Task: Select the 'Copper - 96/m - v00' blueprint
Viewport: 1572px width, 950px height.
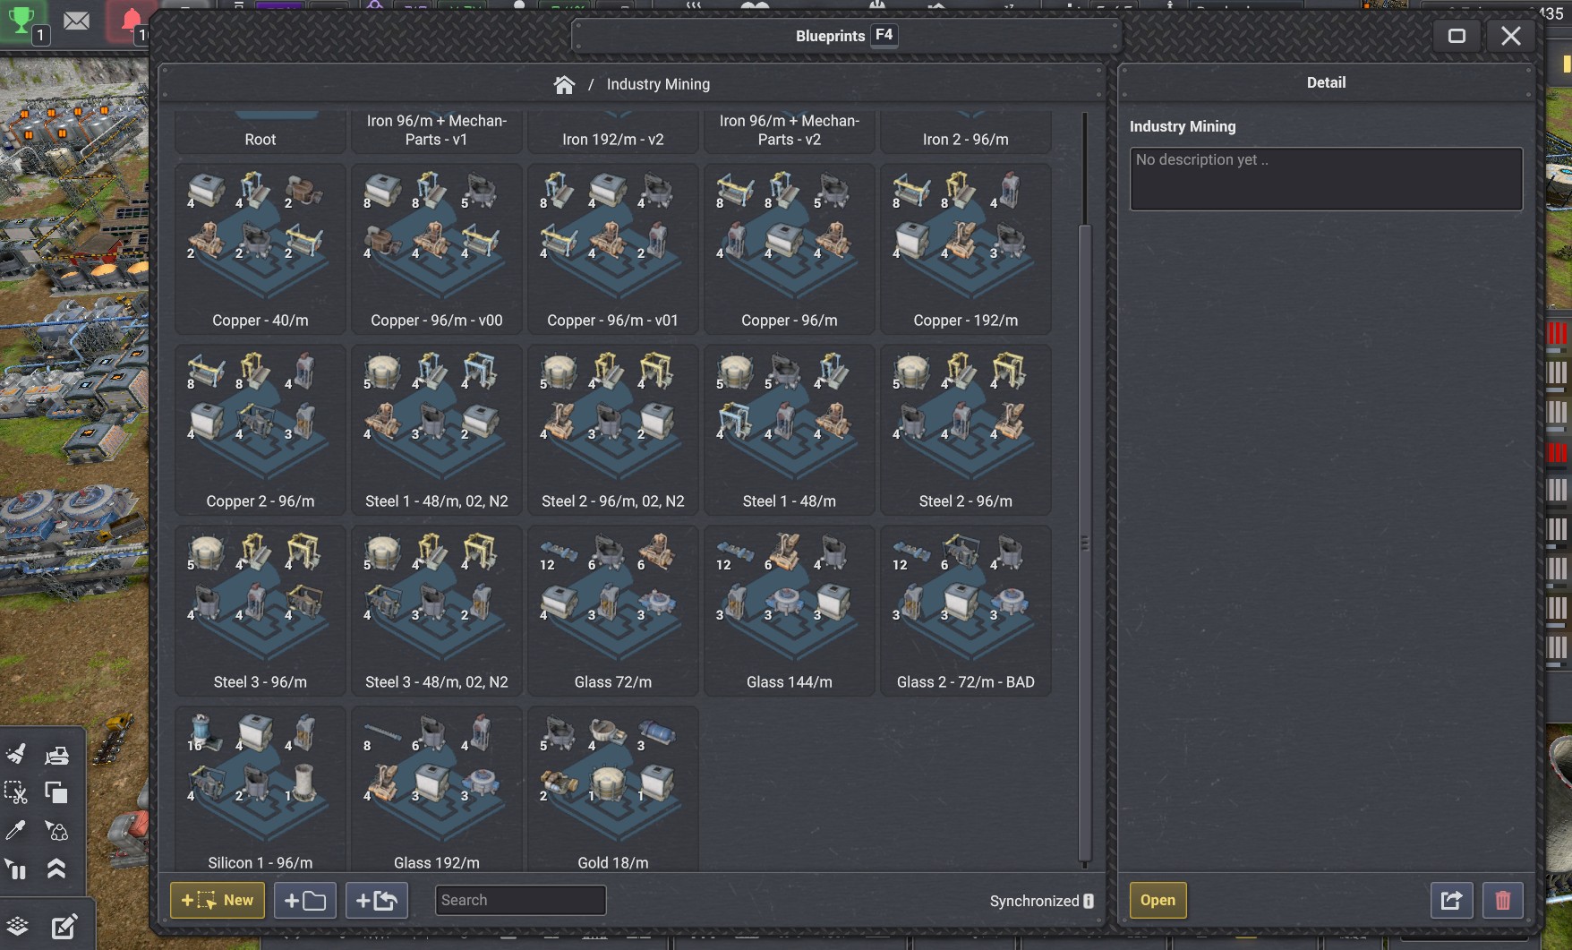Action: pos(437,249)
